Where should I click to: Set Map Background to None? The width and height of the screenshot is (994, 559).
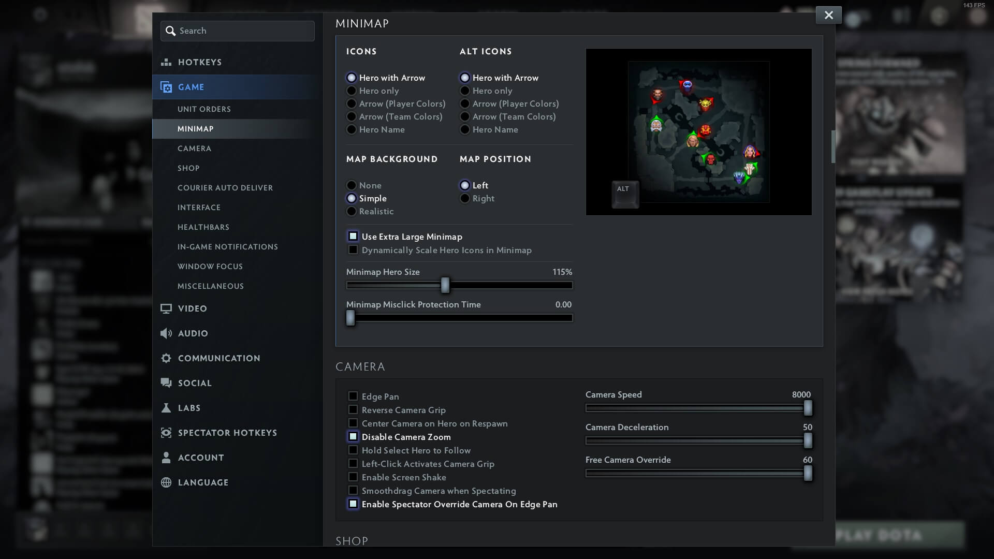[352, 185]
